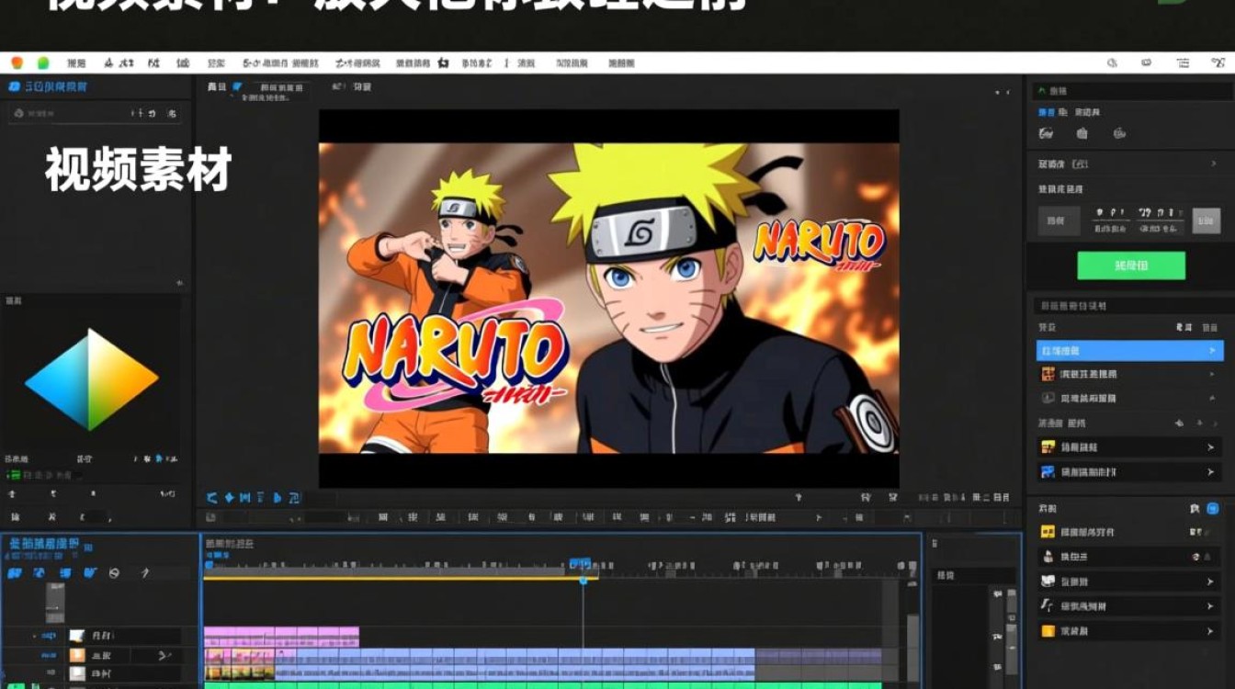1235x689 pixels.
Task: Click the white thumbnail on the top video track header
Action: click(x=77, y=636)
